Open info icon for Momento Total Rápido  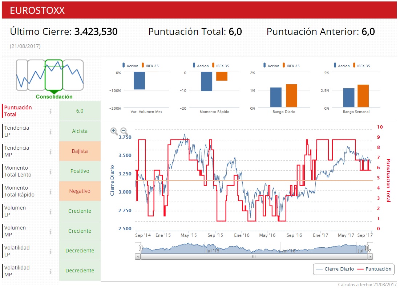click(50, 191)
